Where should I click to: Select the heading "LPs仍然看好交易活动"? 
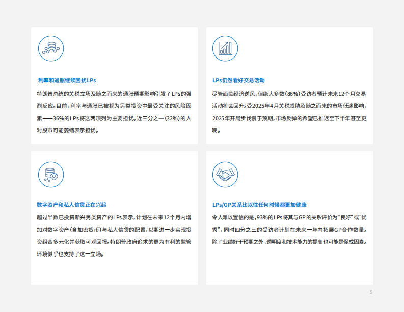pos(238,80)
